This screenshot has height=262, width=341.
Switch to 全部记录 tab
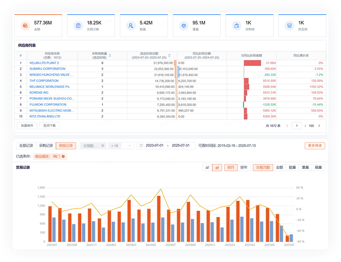click(x=26, y=146)
